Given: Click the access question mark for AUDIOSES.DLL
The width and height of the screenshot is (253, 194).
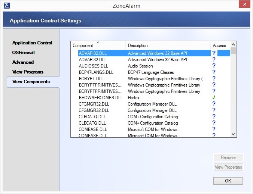Looking at the screenshot, I should [214, 66].
